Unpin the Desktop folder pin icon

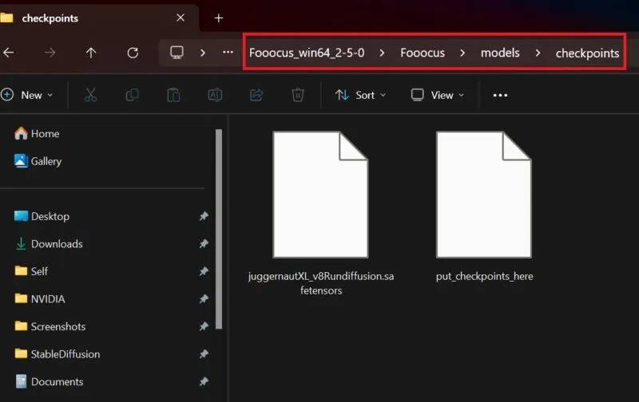(x=204, y=216)
